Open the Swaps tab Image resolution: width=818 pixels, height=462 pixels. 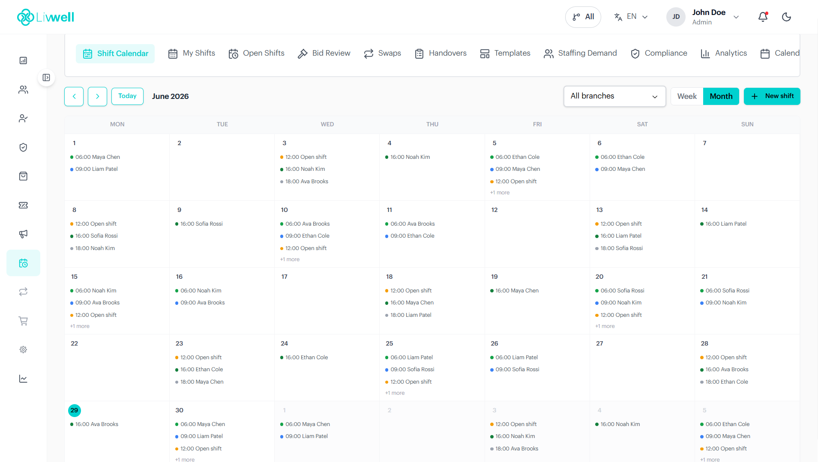pyautogui.click(x=382, y=54)
